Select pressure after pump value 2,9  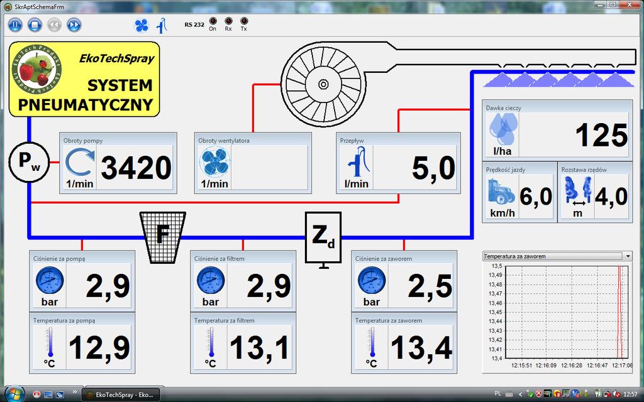(108, 286)
